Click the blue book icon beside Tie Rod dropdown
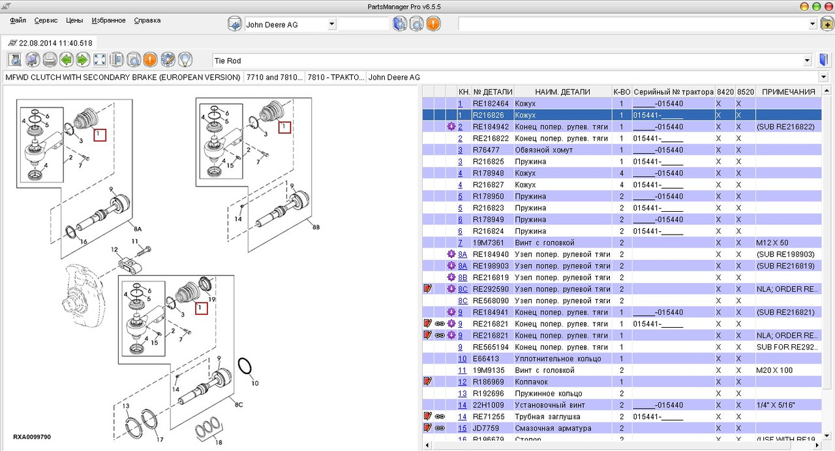The width and height of the screenshot is (835, 451). tap(824, 61)
